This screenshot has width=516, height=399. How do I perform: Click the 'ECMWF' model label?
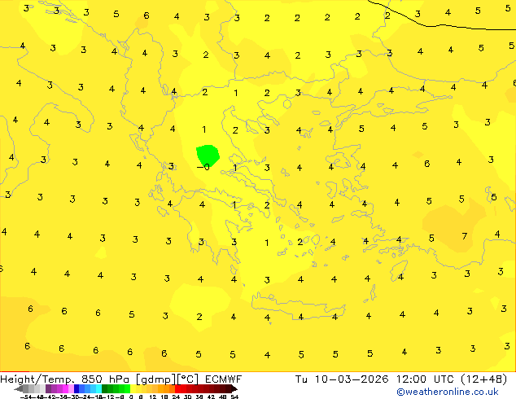coord(224,379)
